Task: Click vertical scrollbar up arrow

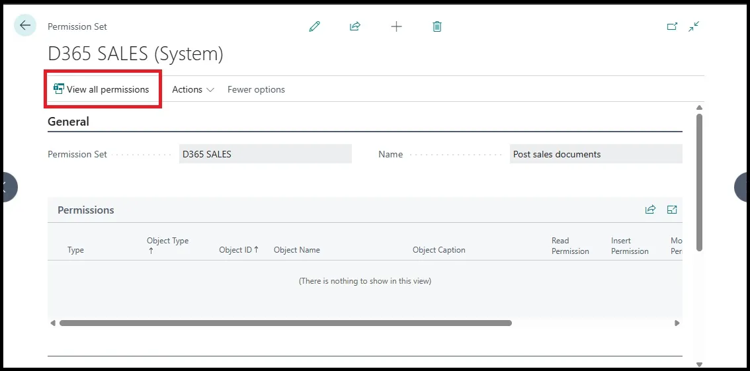Action: pos(699,108)
